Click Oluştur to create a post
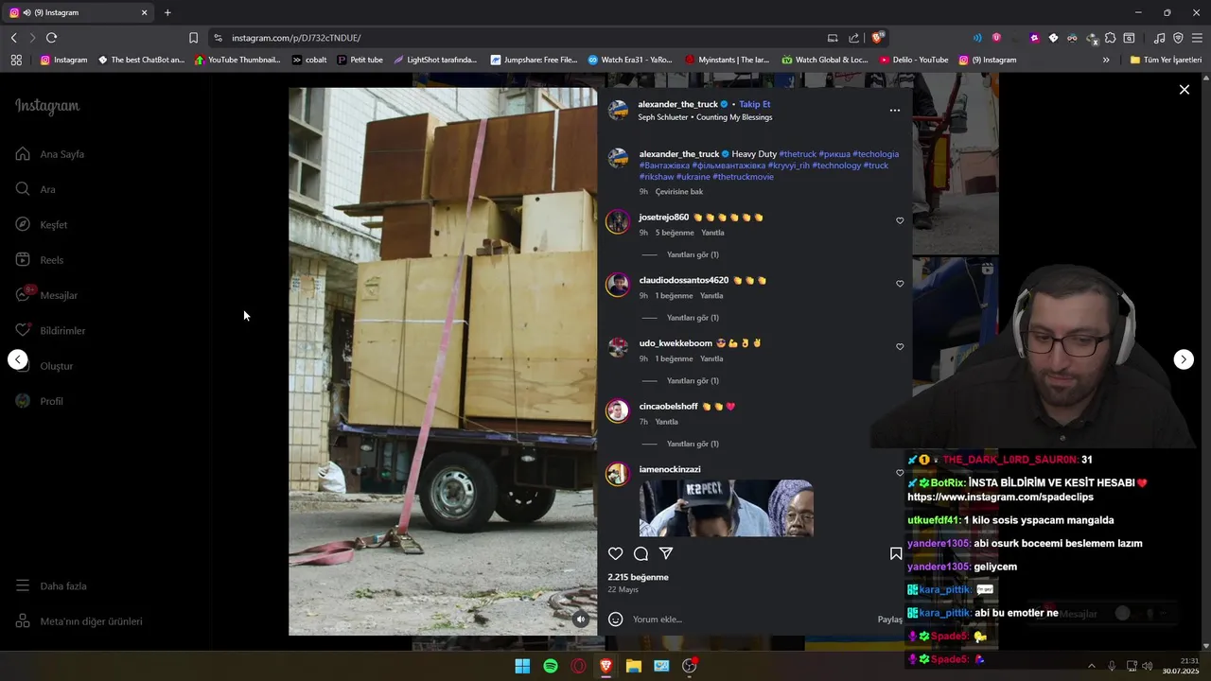This screenshot has height=681, width=1211. (44, 366)
